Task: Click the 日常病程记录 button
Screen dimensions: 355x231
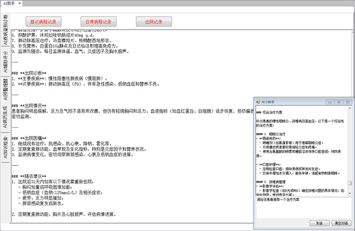Action: [98, 22]
